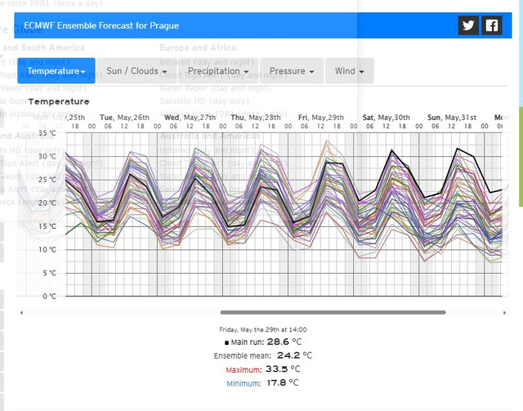Viewport: 523px width, 411px height.
Task: Open the Pressure dropdown
Action: (292, 71)
